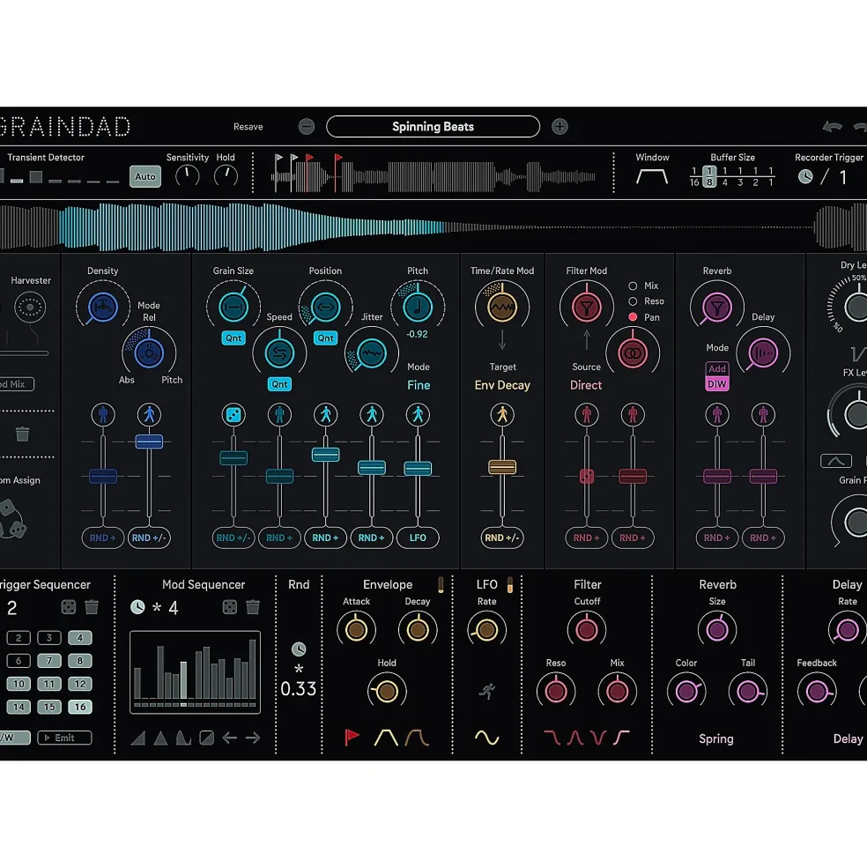Click the Envelope Attack knob
Viewport: 867px width, 868px height.
pos(356,629)
